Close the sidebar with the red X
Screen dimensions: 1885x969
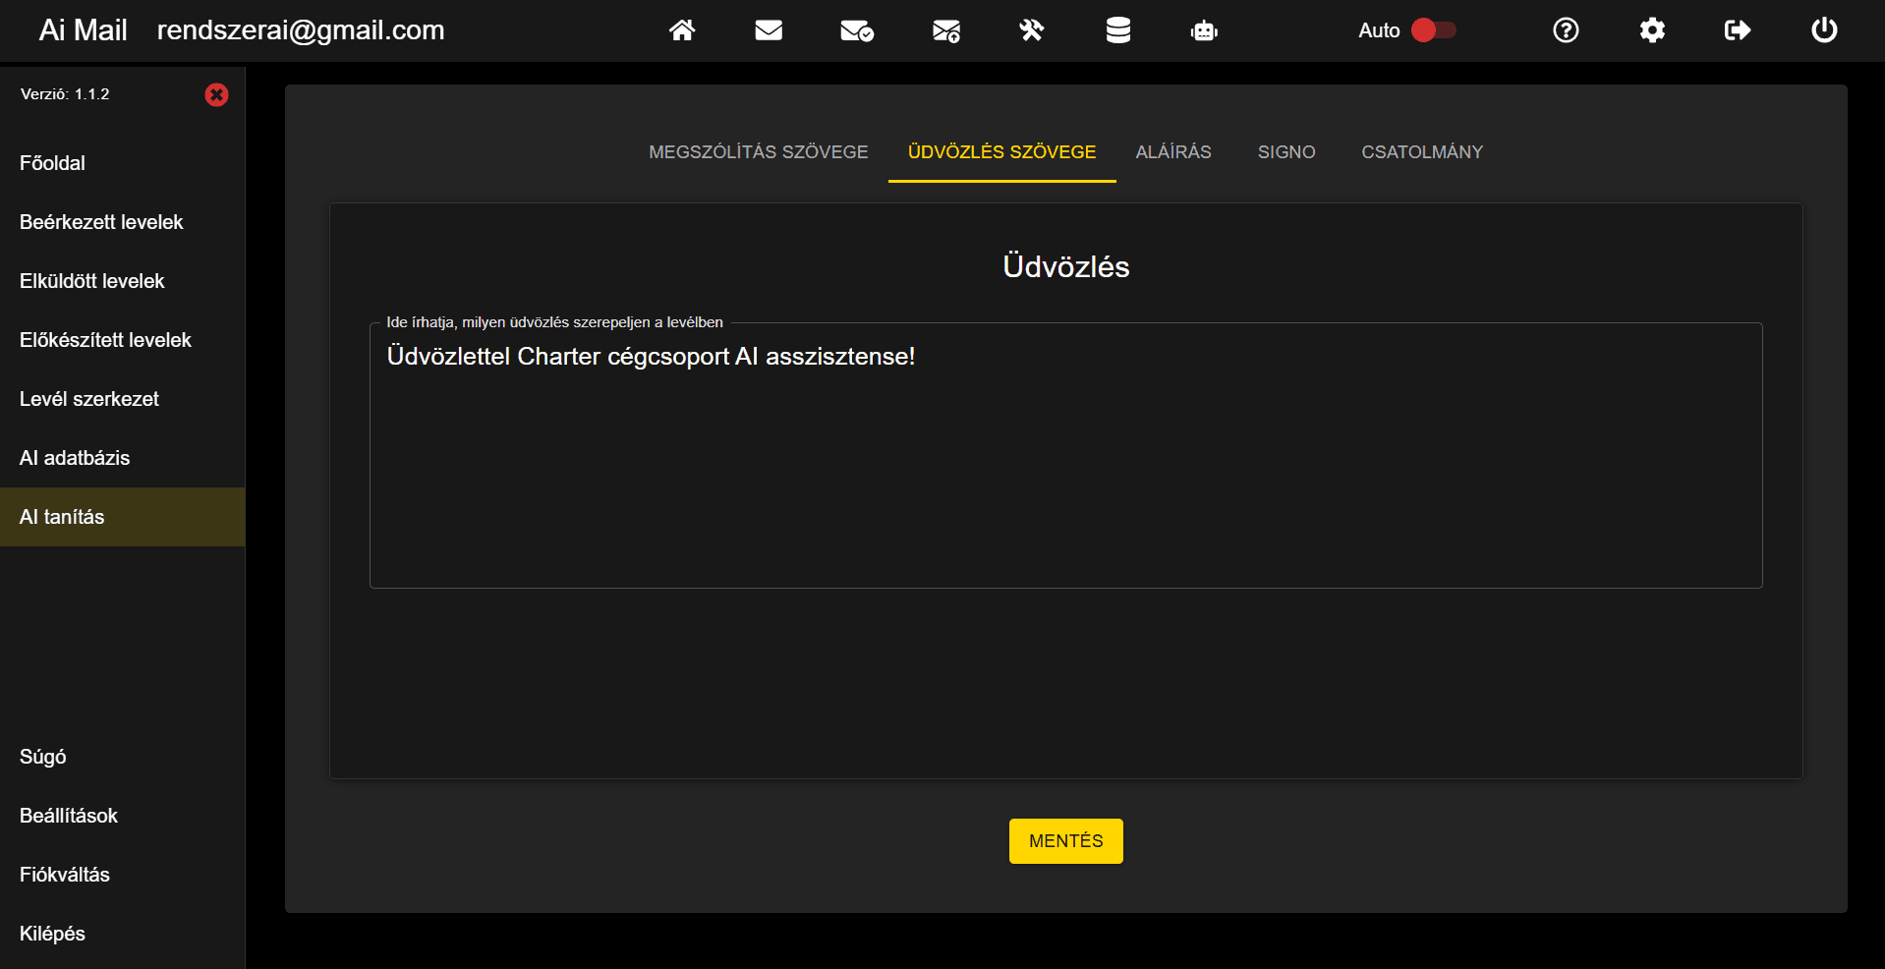(216, 94)
